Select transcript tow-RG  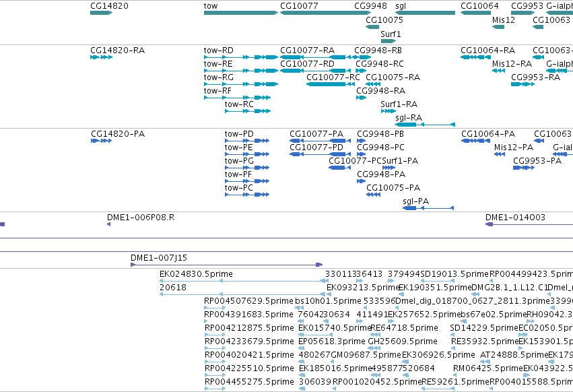[241, 84]
